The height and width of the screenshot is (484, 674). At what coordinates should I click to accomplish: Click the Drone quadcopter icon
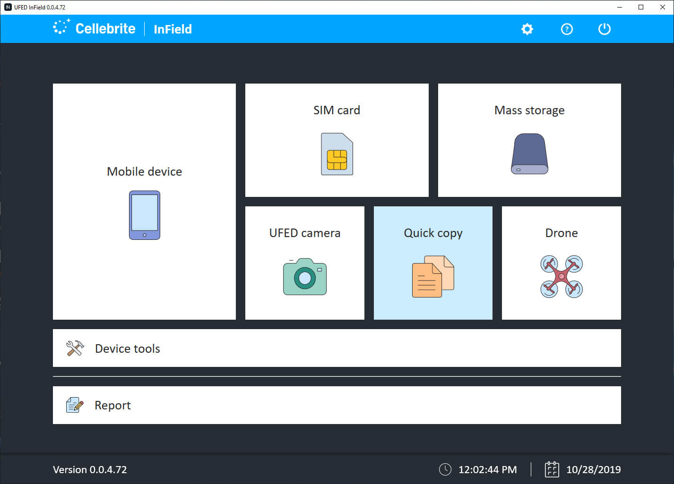tap(562, 276)
